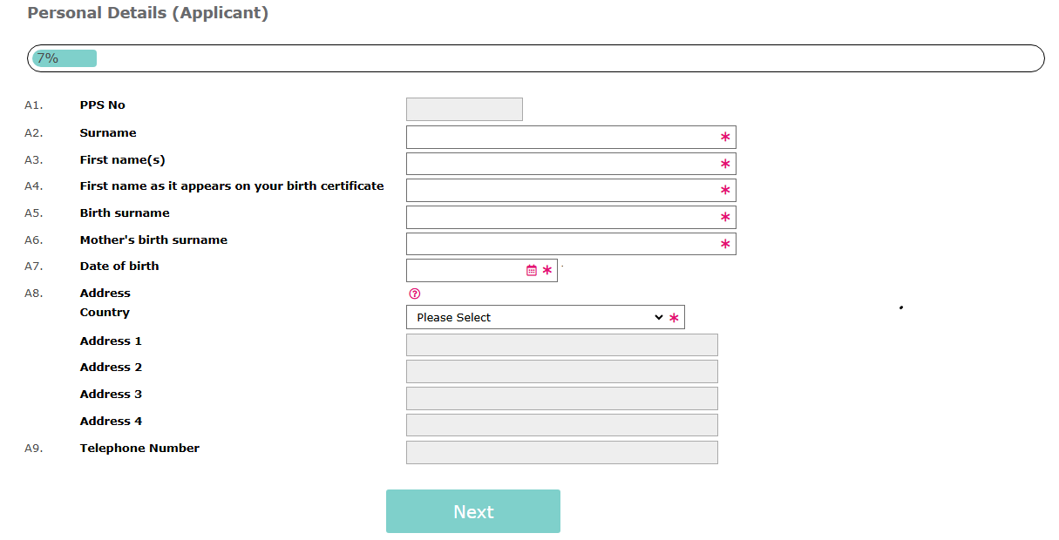
Task: Click the PPS No field
Action: tap(465, 110)
